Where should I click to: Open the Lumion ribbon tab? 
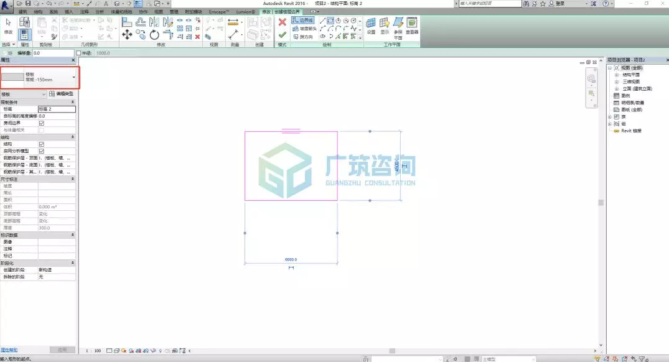pyautogui.click(x=246, y=12)
